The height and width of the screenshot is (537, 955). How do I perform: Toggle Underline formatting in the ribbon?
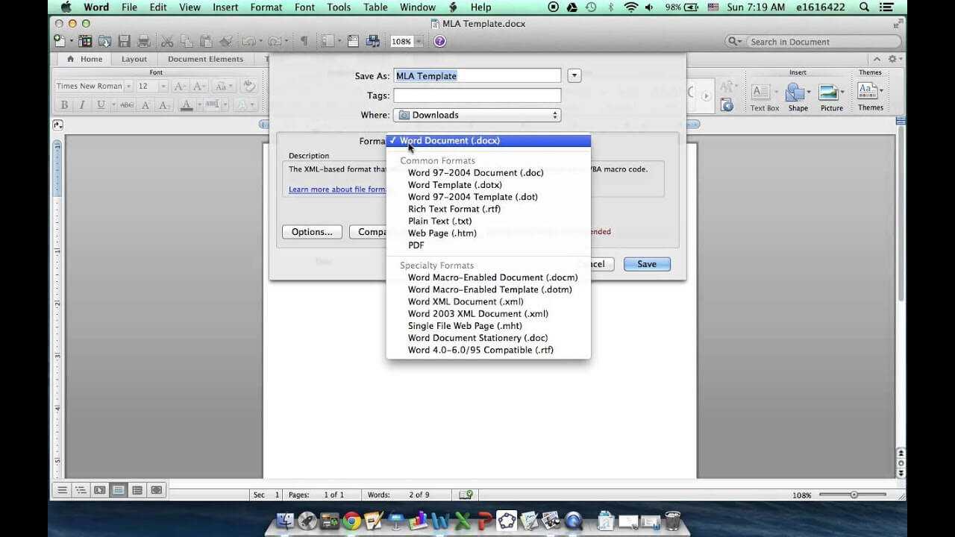(101, 105)
